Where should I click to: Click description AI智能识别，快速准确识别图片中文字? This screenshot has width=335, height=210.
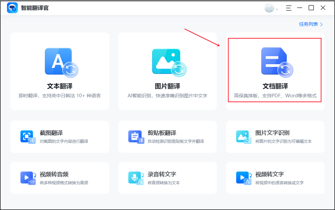[167, 96]
